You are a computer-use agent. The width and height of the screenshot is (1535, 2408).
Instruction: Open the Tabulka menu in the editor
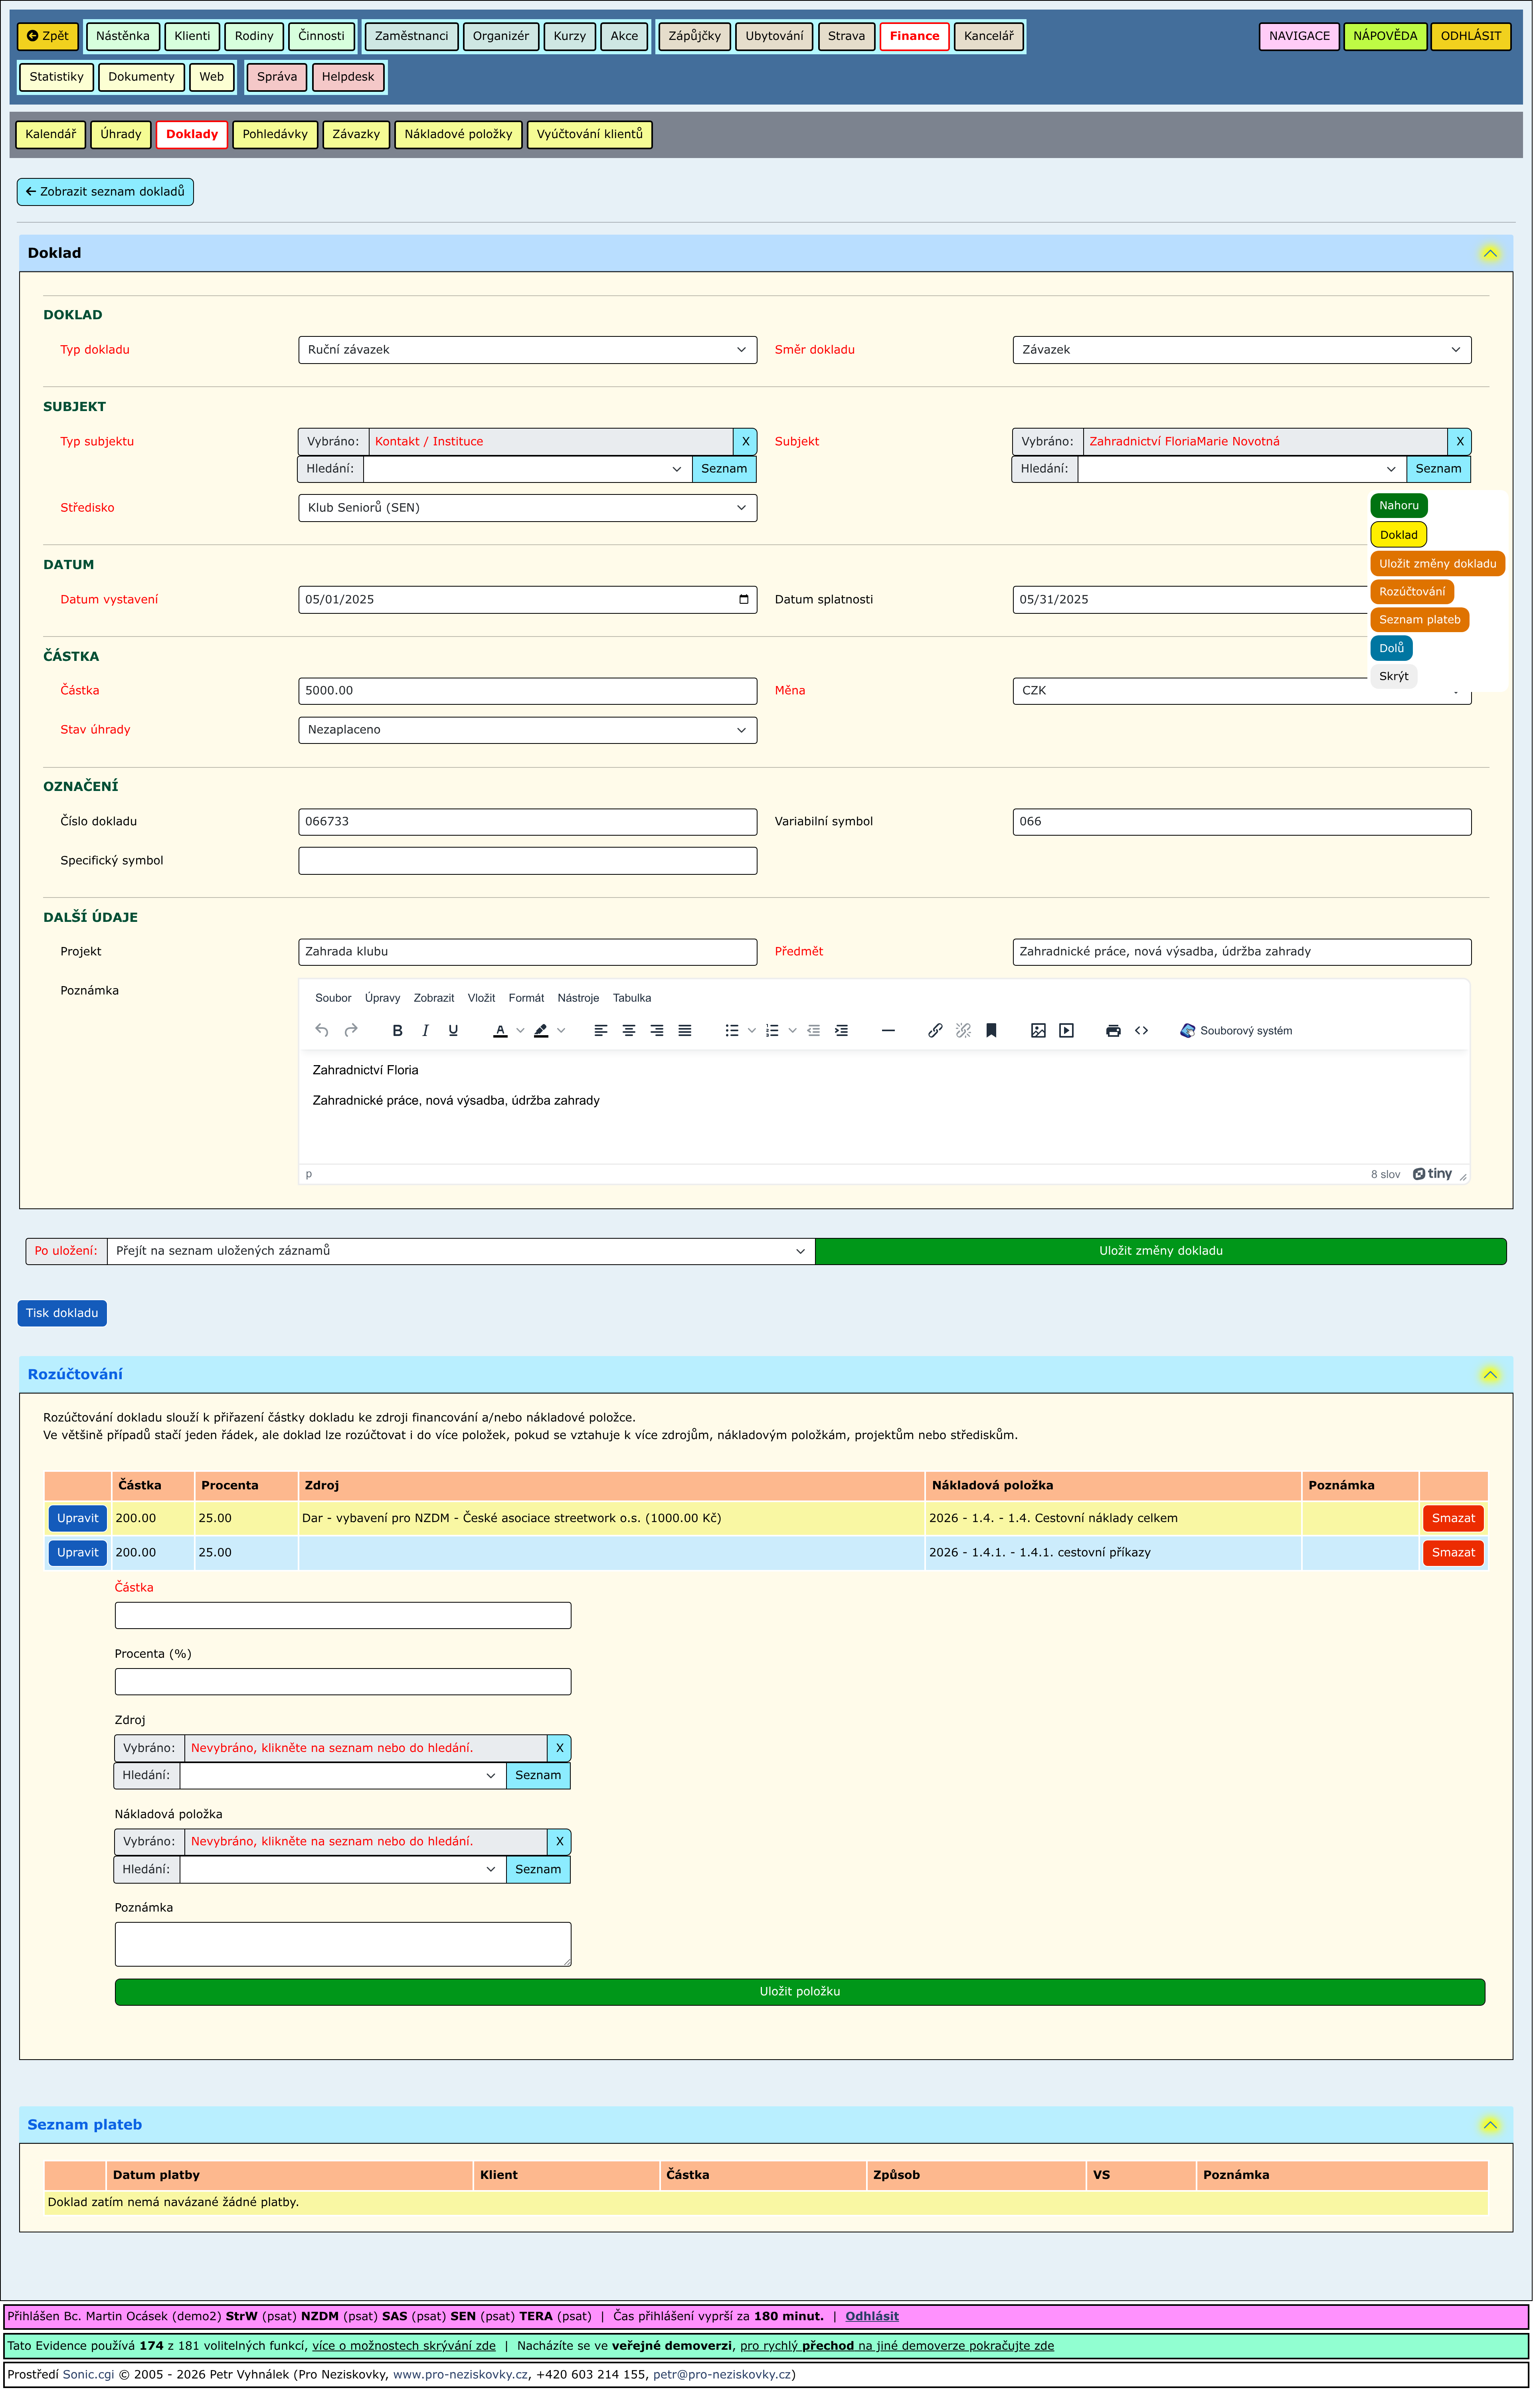click(x=632, y=998)
